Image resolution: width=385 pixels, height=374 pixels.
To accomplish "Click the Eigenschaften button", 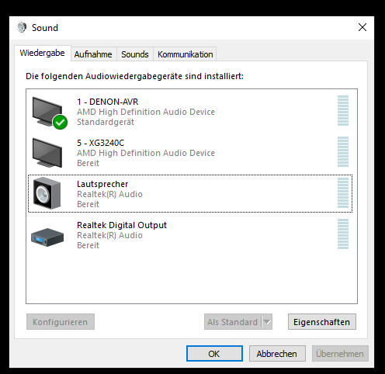I will click(x=322, y=322).
